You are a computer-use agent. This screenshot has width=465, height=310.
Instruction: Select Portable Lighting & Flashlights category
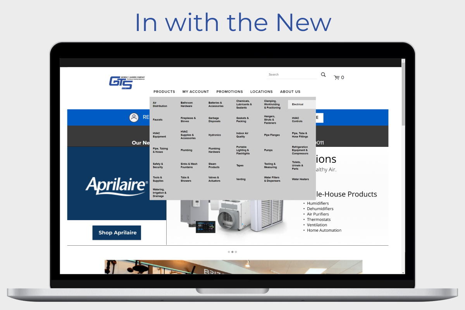[243, 150]
